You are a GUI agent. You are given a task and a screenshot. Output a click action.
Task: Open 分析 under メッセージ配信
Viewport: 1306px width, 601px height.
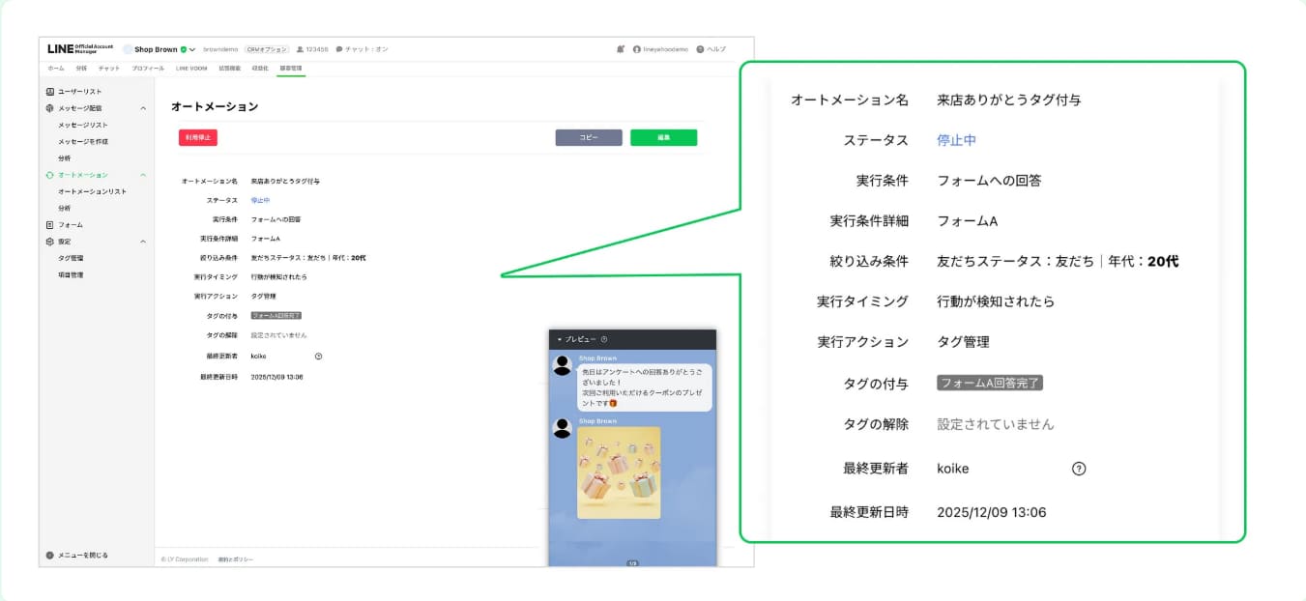point(64,157)
